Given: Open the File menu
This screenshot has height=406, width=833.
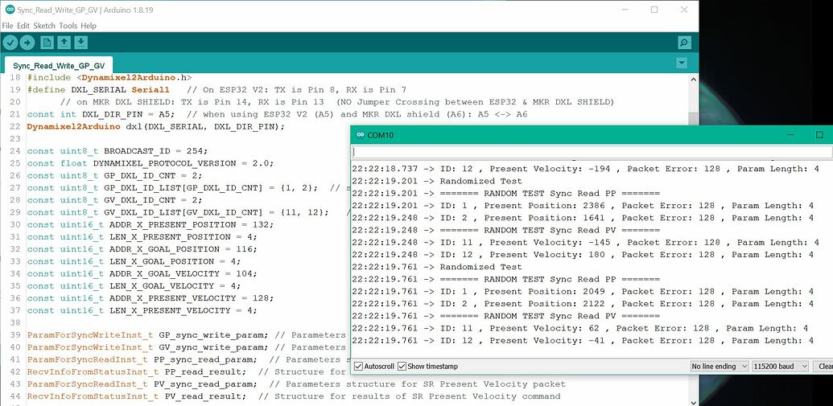Looking at the screenshot, I should (8, 26).
